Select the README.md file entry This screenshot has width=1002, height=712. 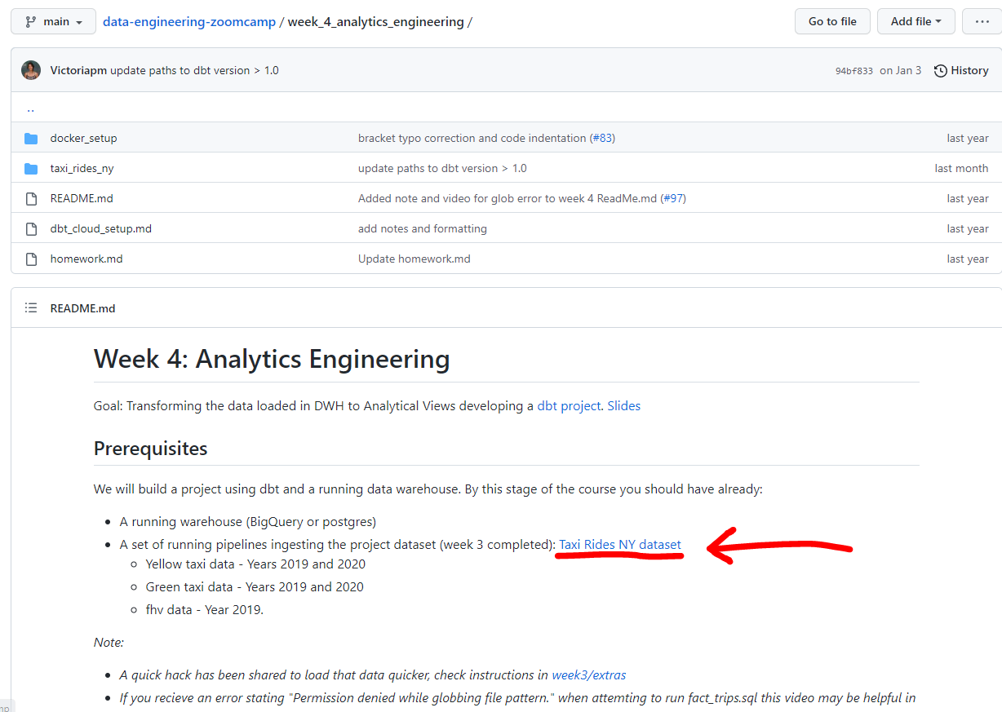pos(82,198)
